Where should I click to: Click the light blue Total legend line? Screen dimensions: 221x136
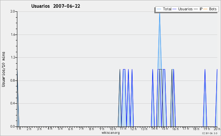click(159, 9)
